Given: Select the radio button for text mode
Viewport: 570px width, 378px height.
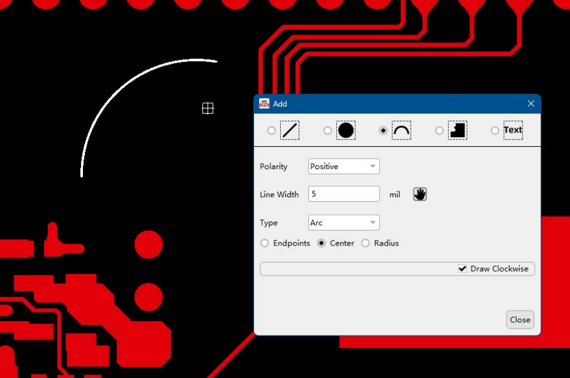Looking at the screenshot, I should click(495, 131).
